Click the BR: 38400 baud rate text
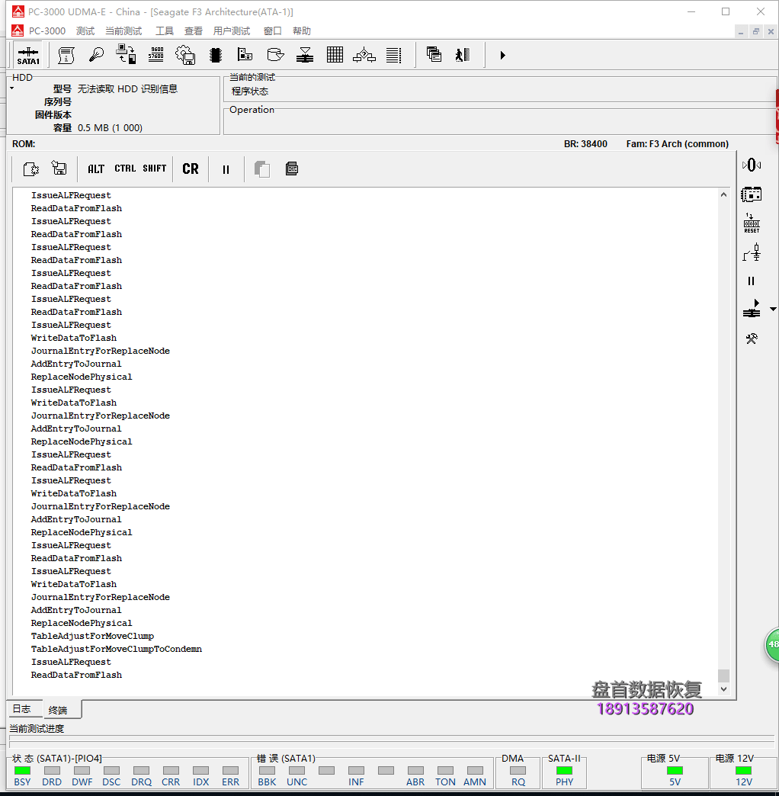 pos(585,143)
